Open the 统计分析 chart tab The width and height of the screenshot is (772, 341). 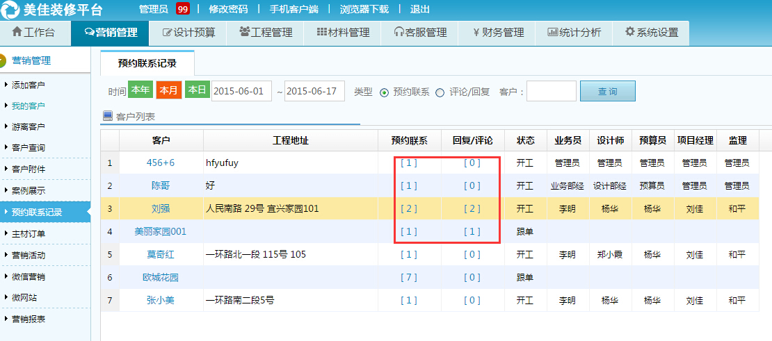574,33
